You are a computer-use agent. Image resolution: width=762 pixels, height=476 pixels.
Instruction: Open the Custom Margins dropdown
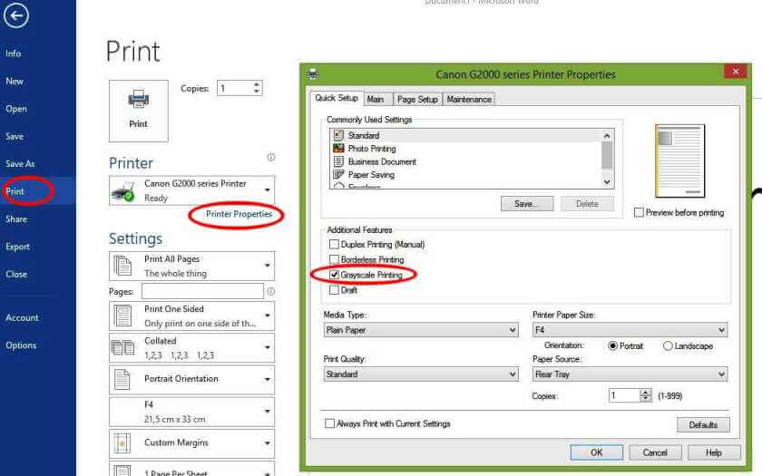point(268,443)
